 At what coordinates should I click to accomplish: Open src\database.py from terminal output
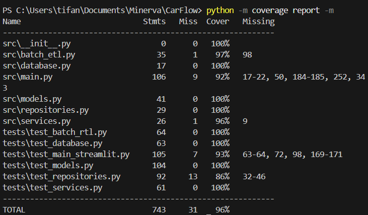(37, 65)
